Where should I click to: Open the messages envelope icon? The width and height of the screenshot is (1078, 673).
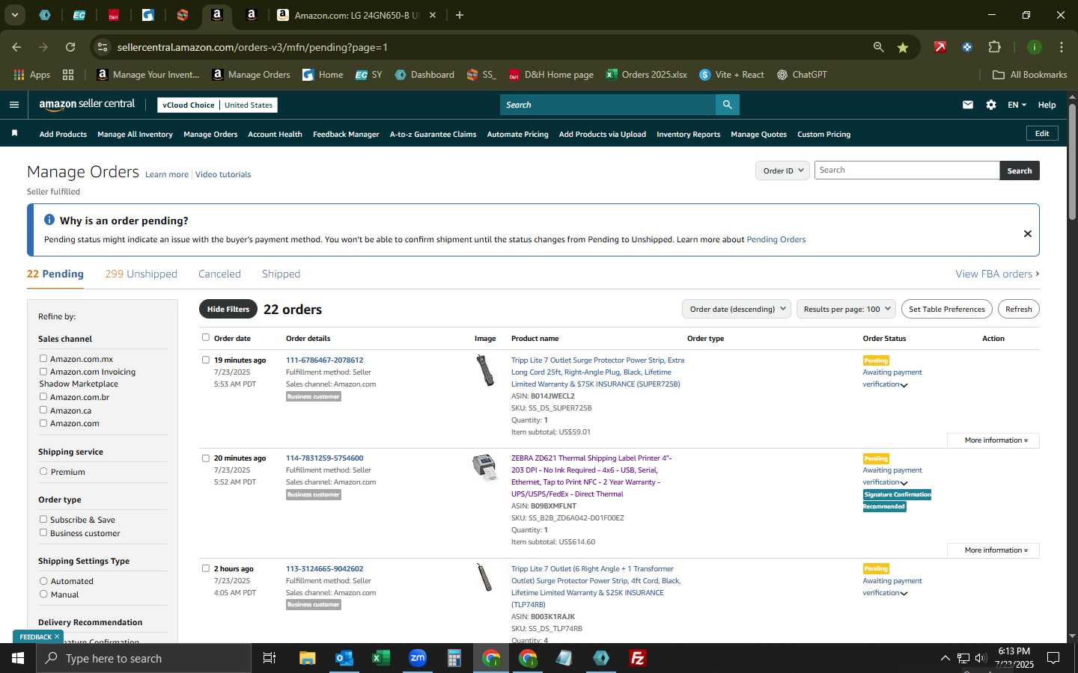tap(968, 105)
